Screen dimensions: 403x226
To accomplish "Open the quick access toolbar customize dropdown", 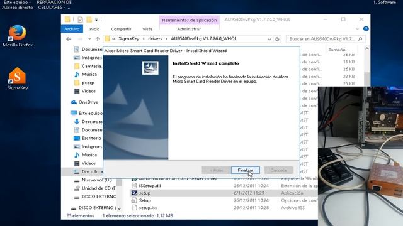I will [96, 19].
